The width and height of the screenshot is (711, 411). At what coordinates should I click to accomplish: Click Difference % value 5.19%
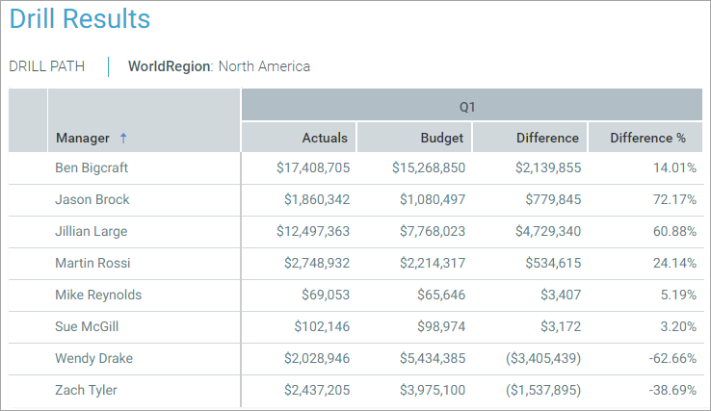(678, 295)
